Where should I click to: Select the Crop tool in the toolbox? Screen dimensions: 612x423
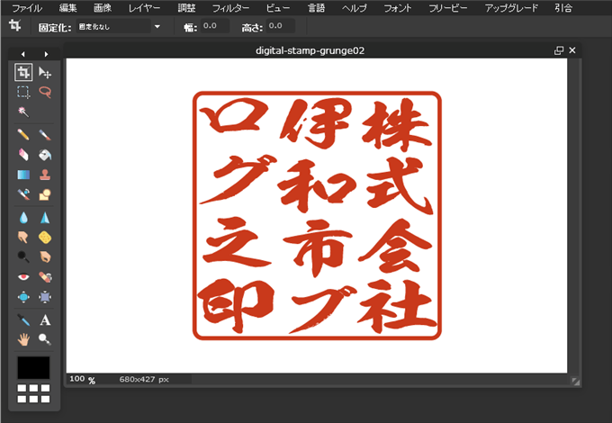(x=23, y=72)
